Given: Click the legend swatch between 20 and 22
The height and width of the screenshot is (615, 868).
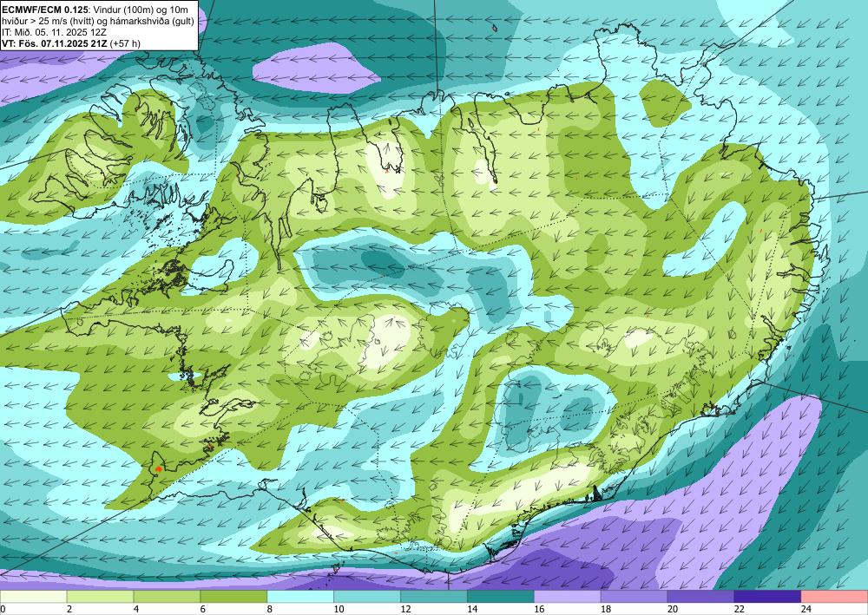Looking at the screenshot, I should coord(700,597).
